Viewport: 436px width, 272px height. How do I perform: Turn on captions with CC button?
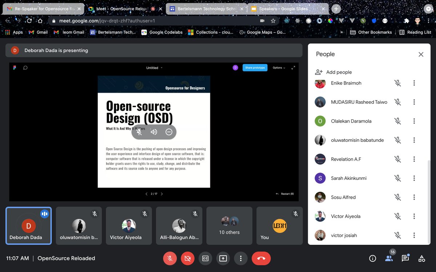[205, 258]
